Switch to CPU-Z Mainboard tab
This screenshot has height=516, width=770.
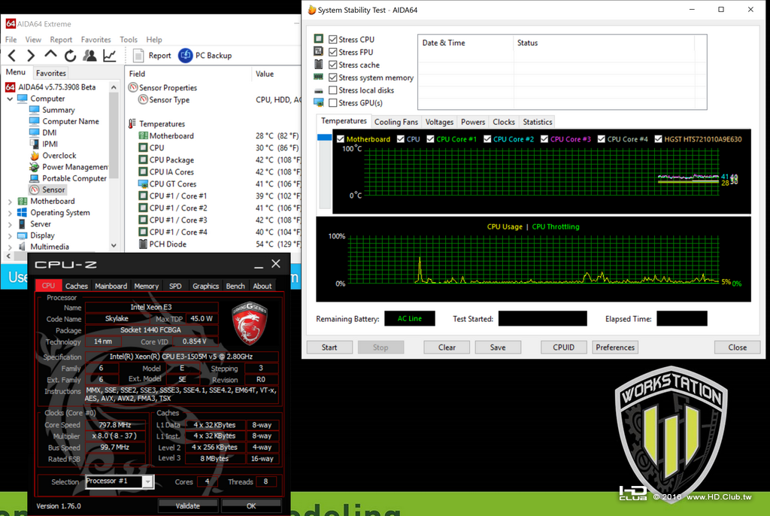click(111, 286)
